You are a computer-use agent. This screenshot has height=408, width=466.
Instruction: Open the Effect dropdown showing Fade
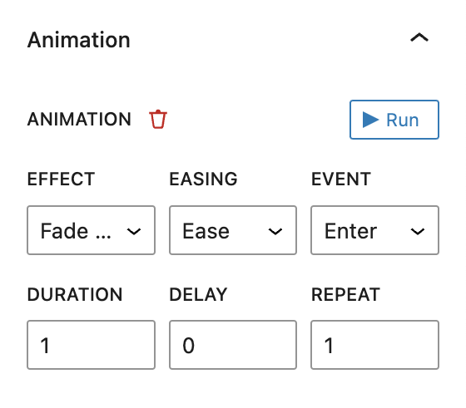click(91, 230)
